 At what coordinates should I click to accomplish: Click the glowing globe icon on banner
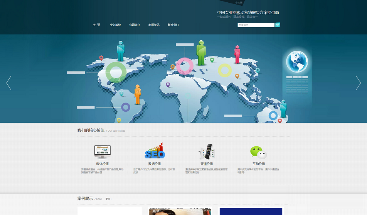[x=297, y=61]
